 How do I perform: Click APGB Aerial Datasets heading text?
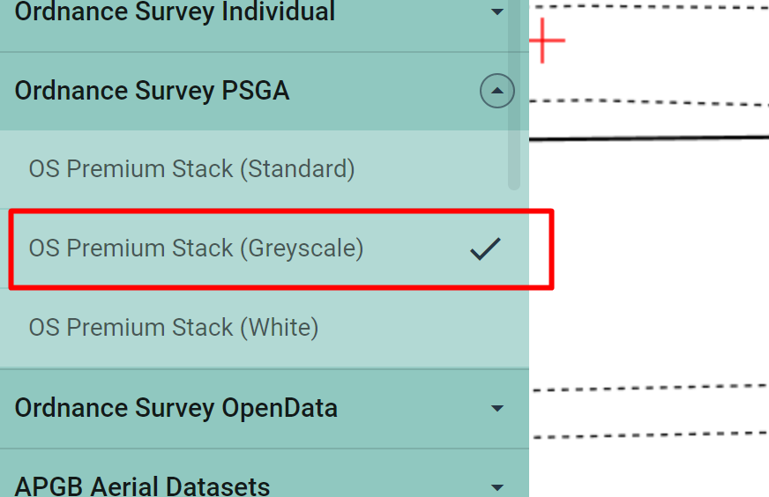coord(142,486)
